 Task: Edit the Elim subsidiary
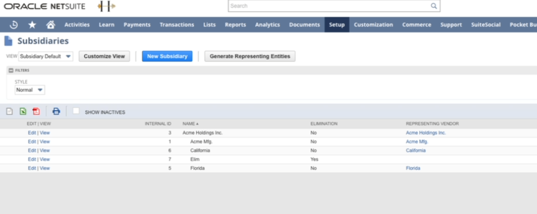(x=32, y=159)
